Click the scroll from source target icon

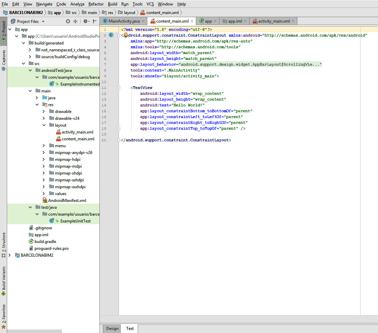(x=68, y=21)
